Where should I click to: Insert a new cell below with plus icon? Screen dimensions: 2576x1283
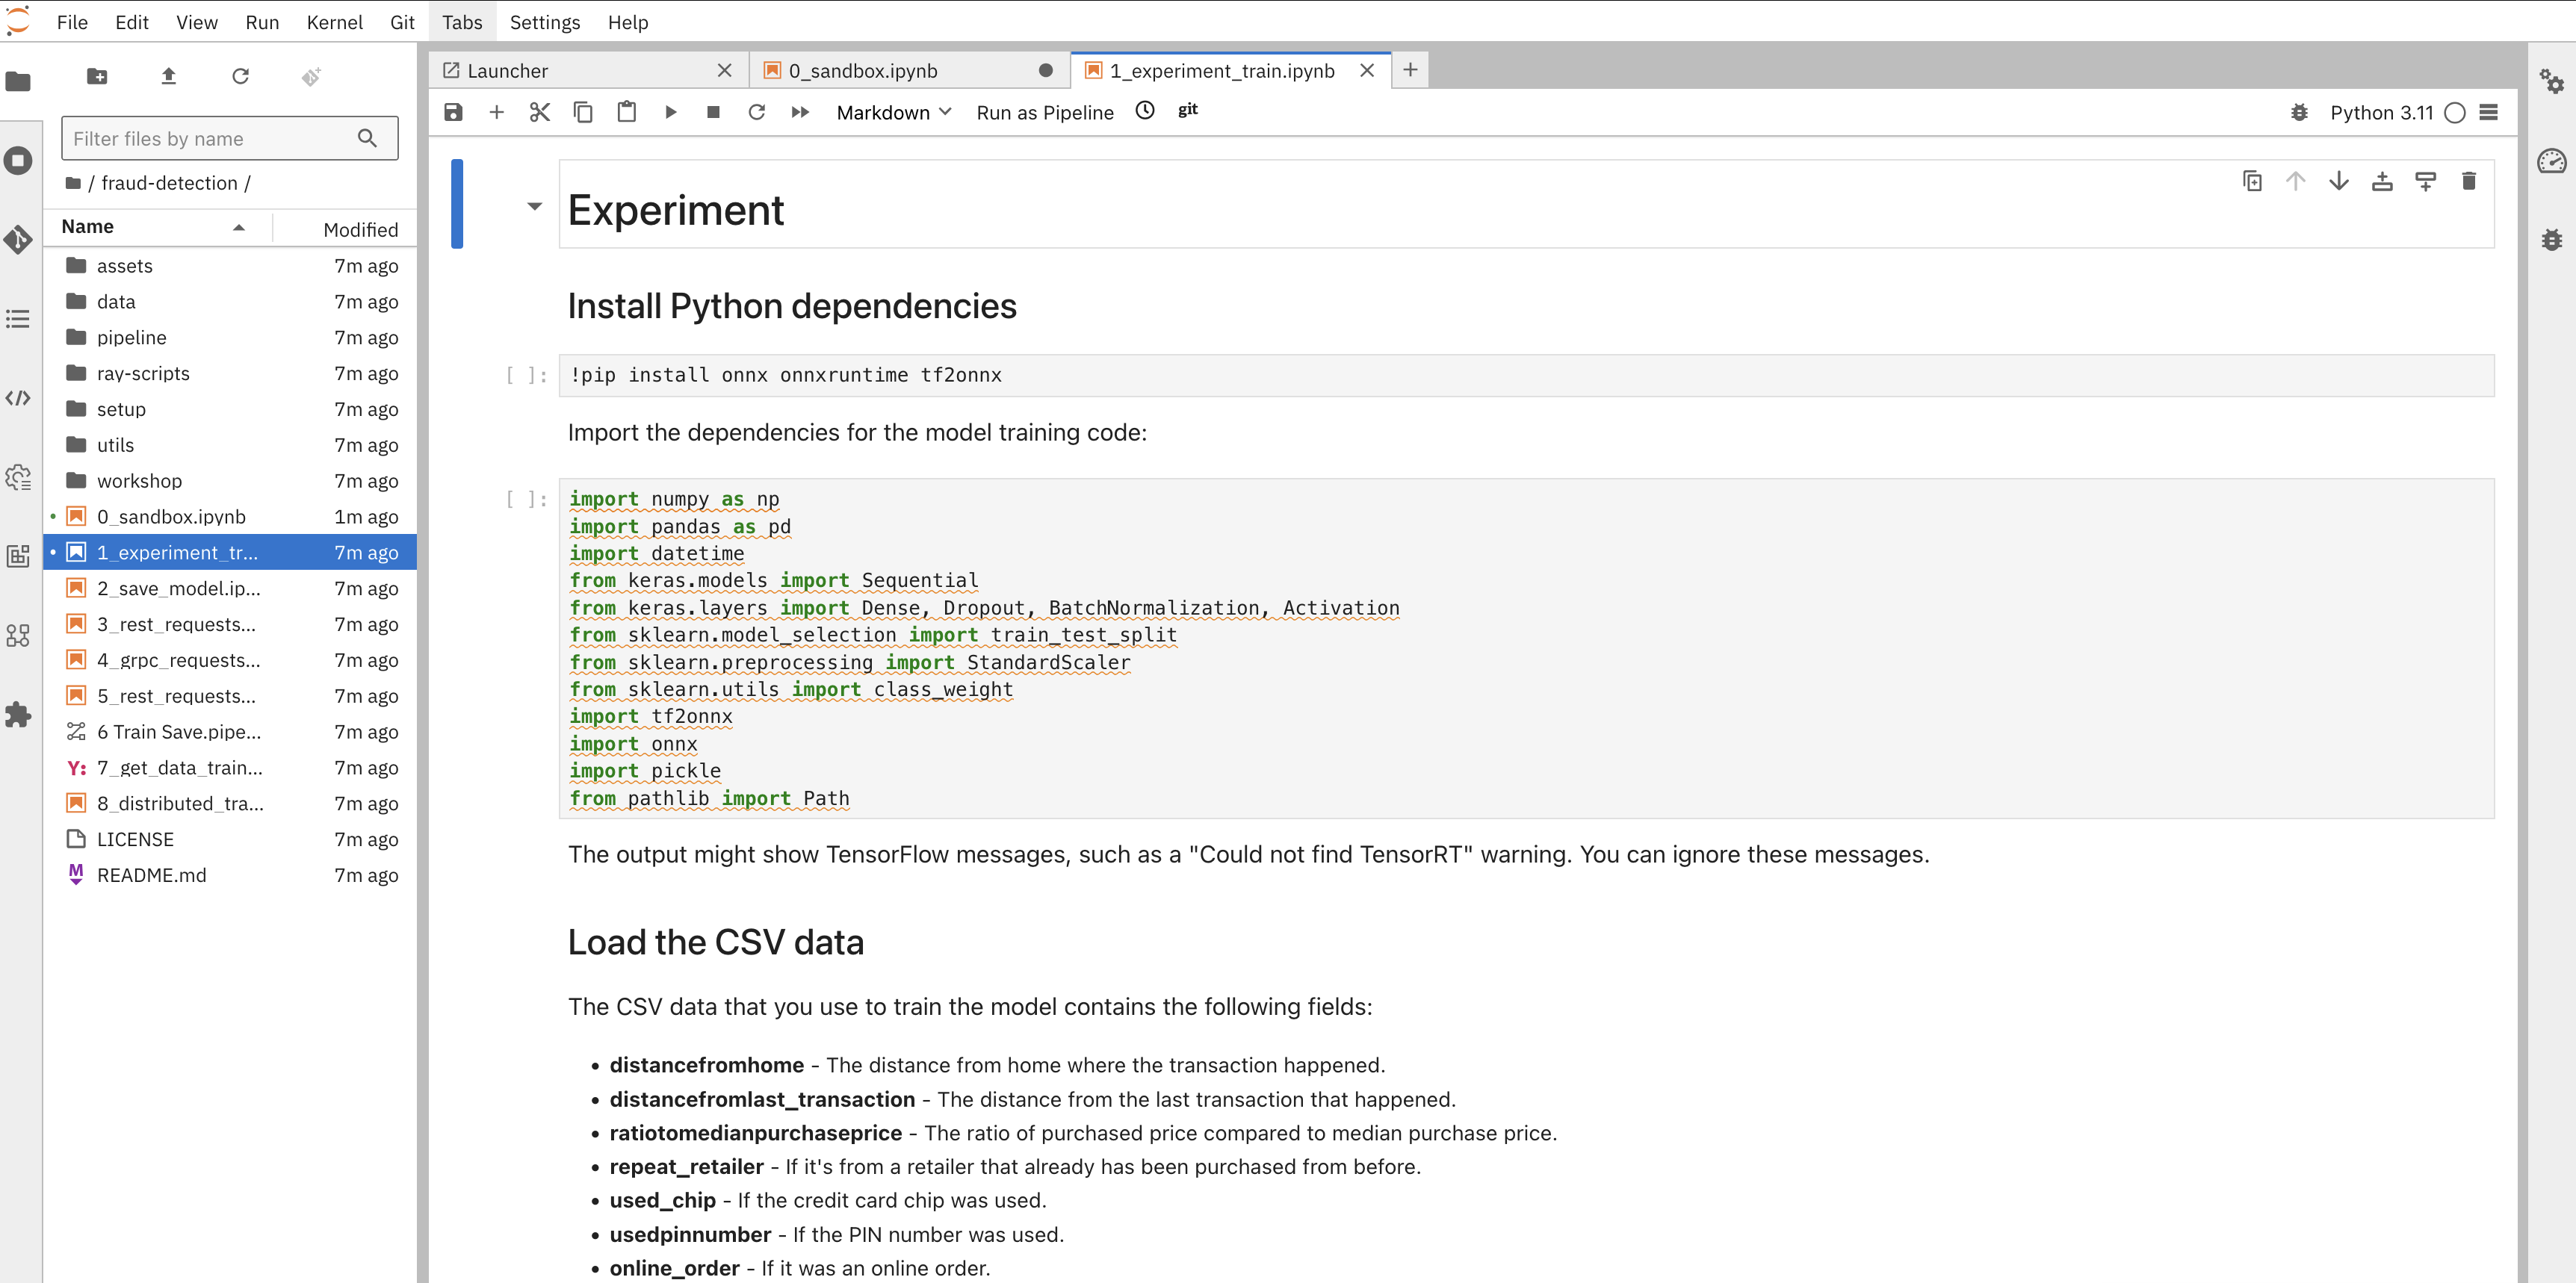pos(496,112)
